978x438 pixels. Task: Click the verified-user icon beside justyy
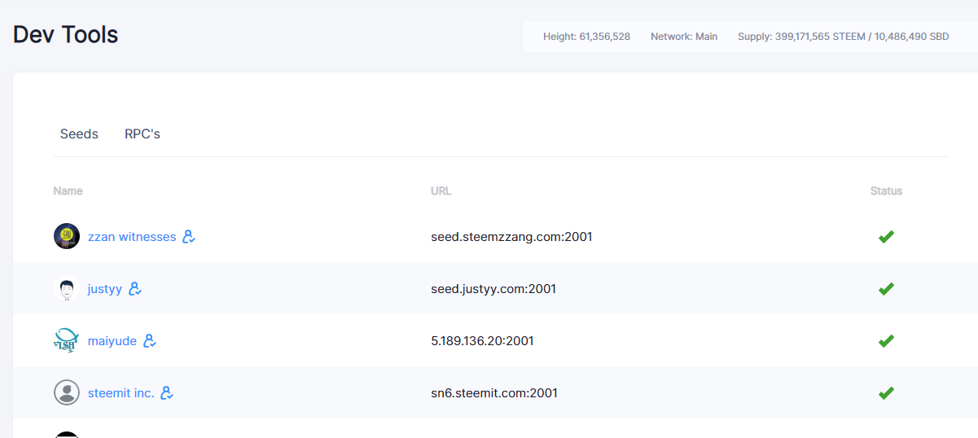coord(135,289)
